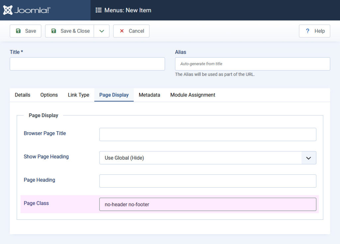Open the Module Assignment tab
This screenshot has width=340, height=244.
click(193, 95)
